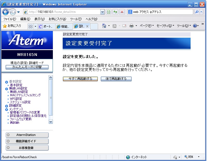Image resolution: width=212 pixels, height=161 pixels.
Task: Collapse the メンテナンス section arrow icon
Action: [x=6, y=109]
